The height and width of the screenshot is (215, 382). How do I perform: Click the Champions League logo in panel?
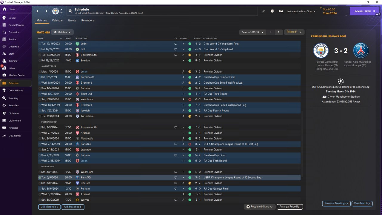(x=341, y=81)
